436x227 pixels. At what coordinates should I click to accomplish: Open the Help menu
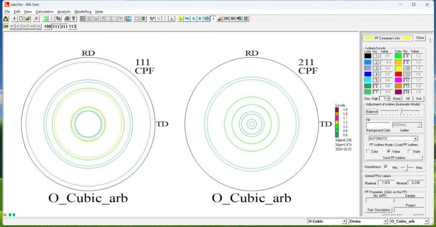coord(99,12)
